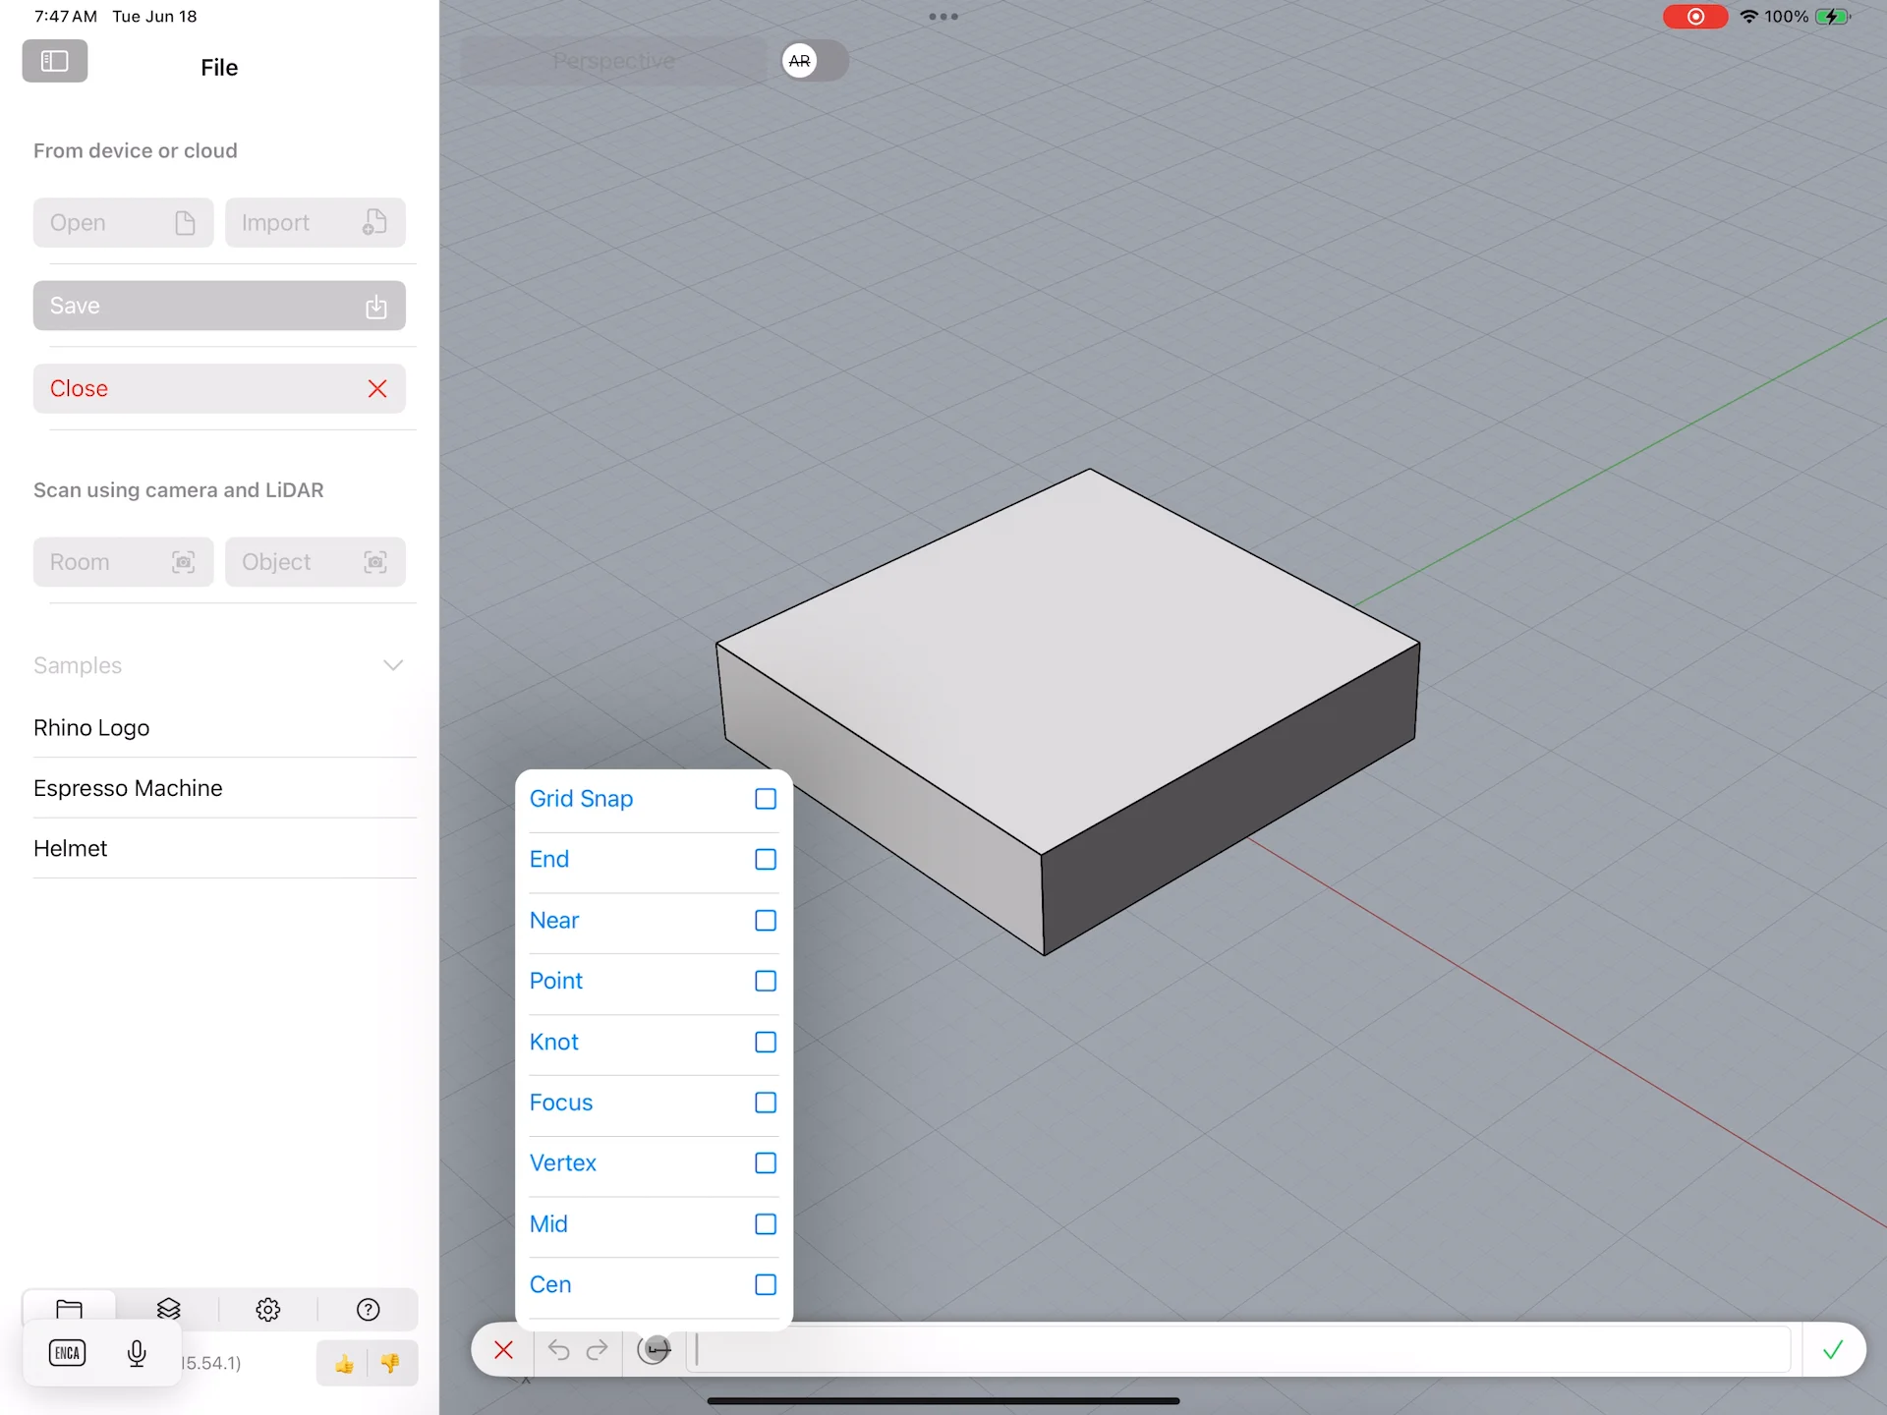This screenshot has width=1887, height=1415.
Task: Click the redo arrow in command bar
Action: 597,1350
